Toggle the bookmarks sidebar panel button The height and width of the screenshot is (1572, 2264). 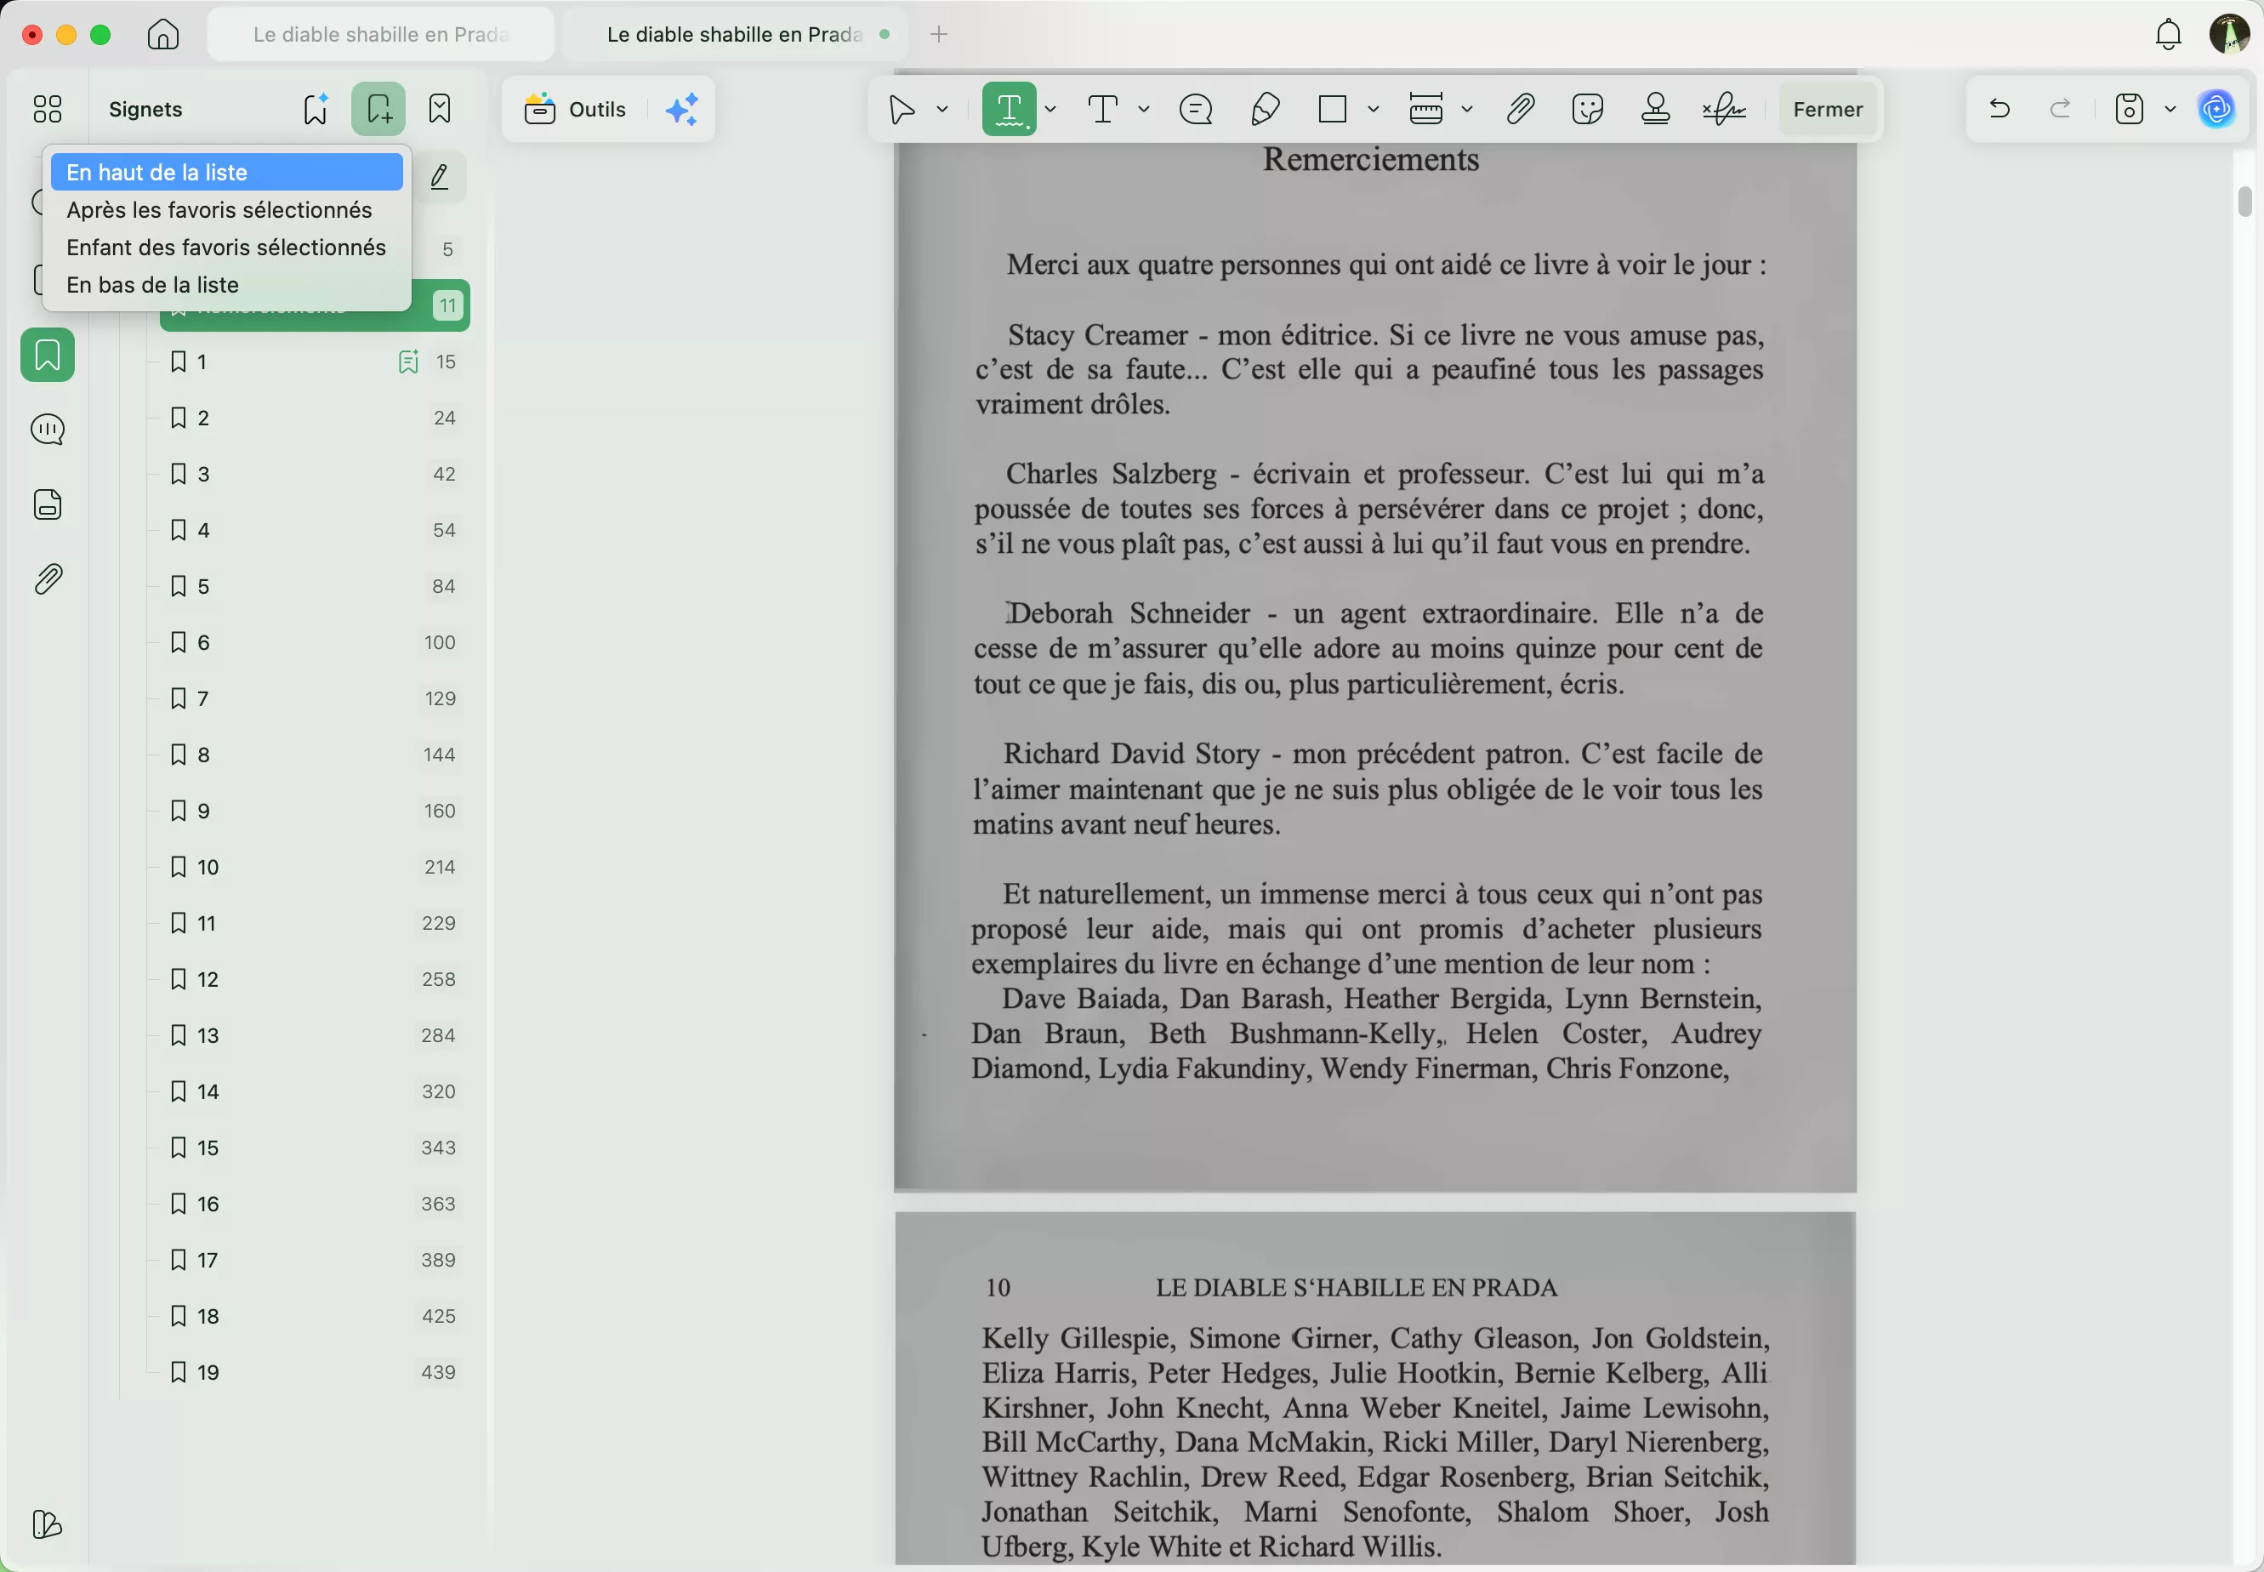(48, 355)
